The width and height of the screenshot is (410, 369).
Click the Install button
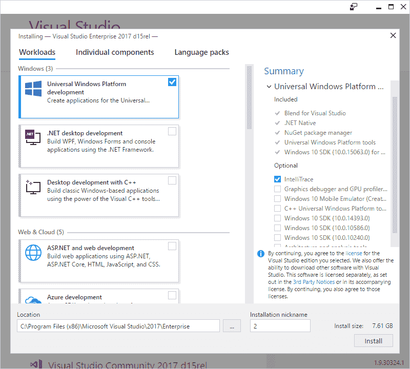[x=373, y=340]
